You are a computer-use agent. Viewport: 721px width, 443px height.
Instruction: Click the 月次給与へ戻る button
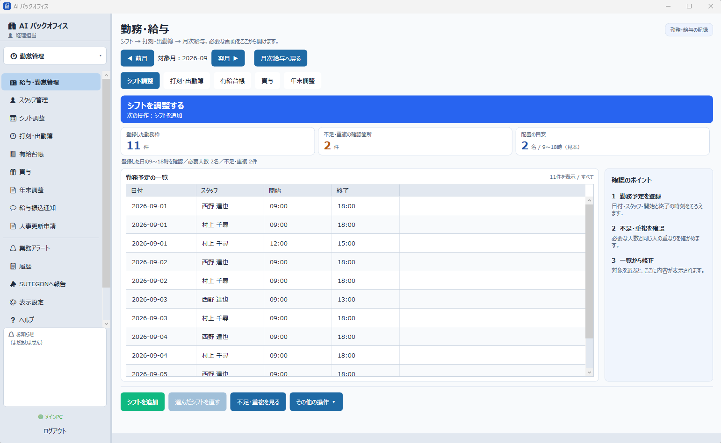(281, 58)
